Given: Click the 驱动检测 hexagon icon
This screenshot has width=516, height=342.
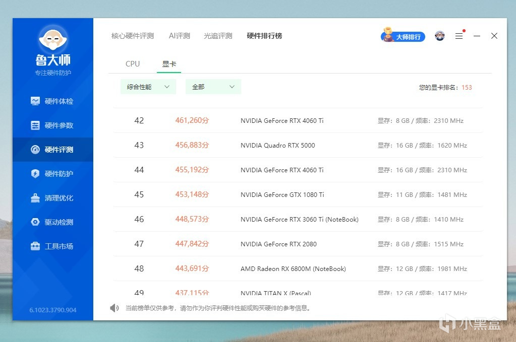Looking at the screenshot, I should 35,222.
